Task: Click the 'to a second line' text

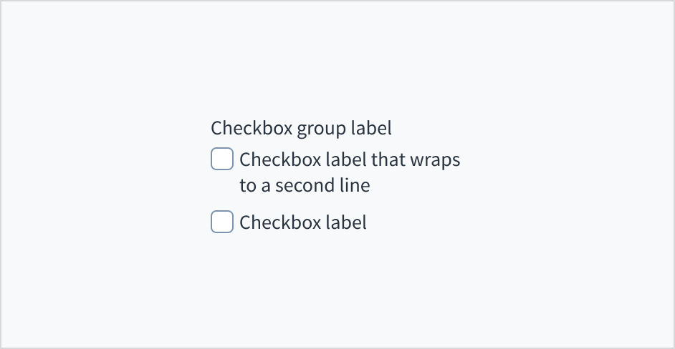Action: coord(305,186)
